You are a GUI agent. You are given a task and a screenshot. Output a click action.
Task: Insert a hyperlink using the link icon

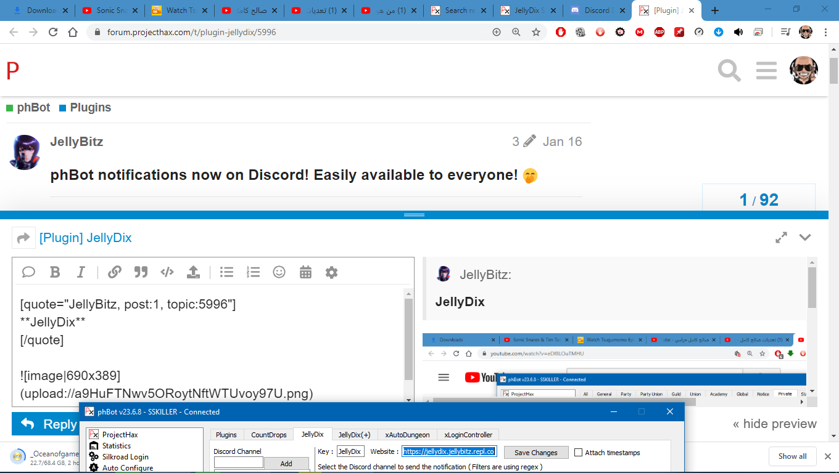pyautogui.click(x=115, y=272)
